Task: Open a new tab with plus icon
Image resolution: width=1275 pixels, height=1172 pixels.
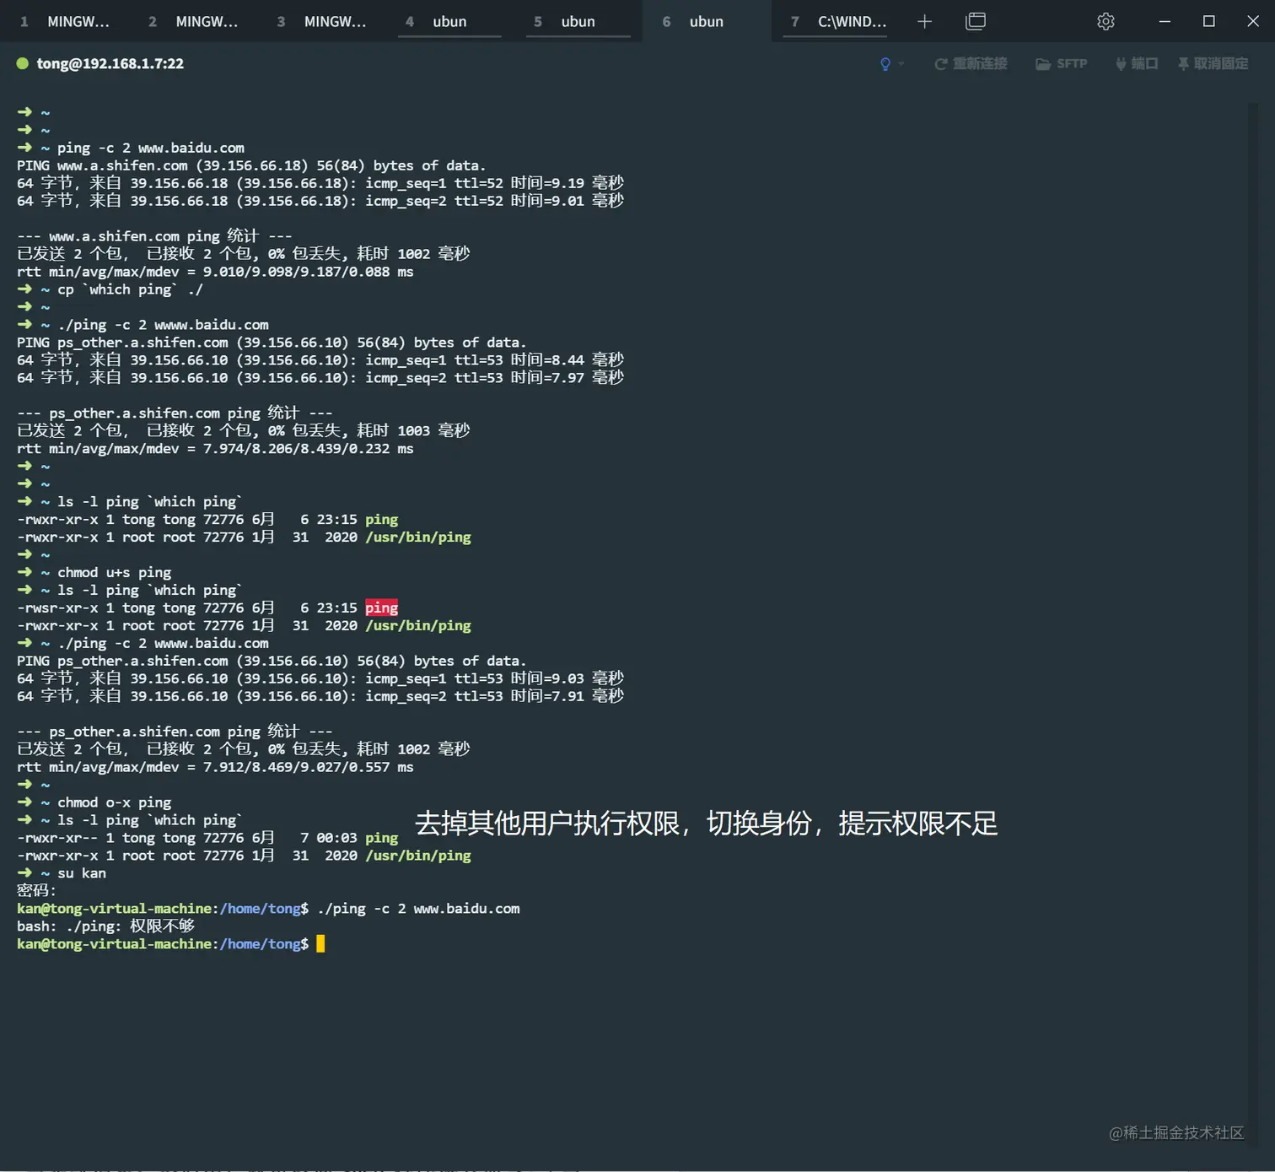Action: [924, 22]
